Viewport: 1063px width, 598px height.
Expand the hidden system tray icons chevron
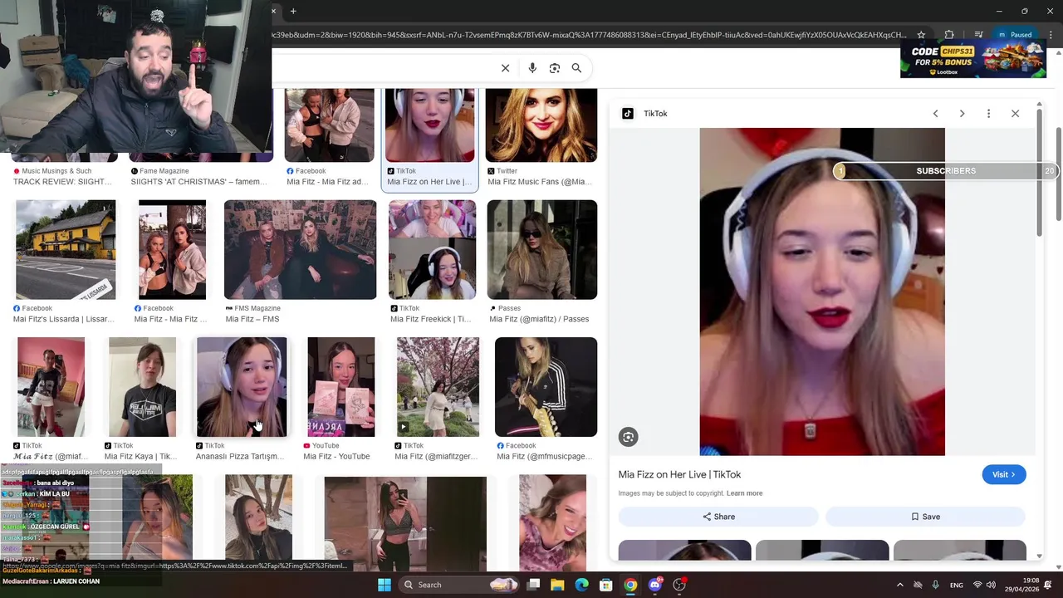899,585
